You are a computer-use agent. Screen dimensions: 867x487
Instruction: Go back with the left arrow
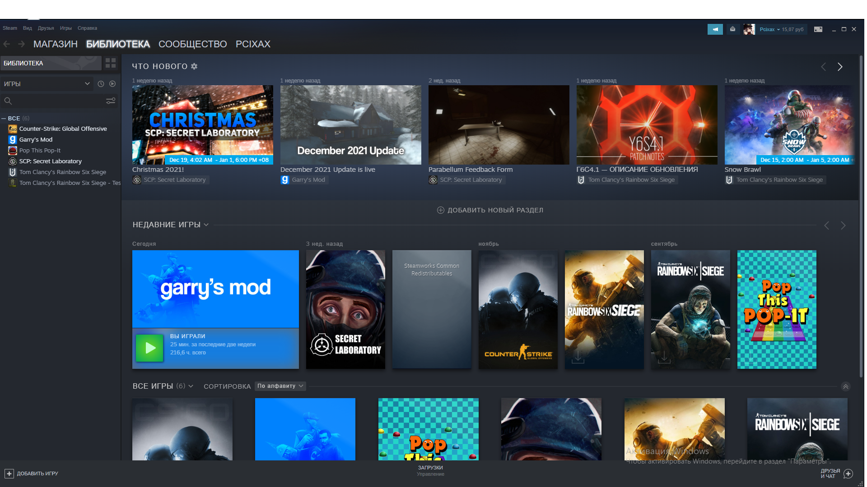click(7, 44)
